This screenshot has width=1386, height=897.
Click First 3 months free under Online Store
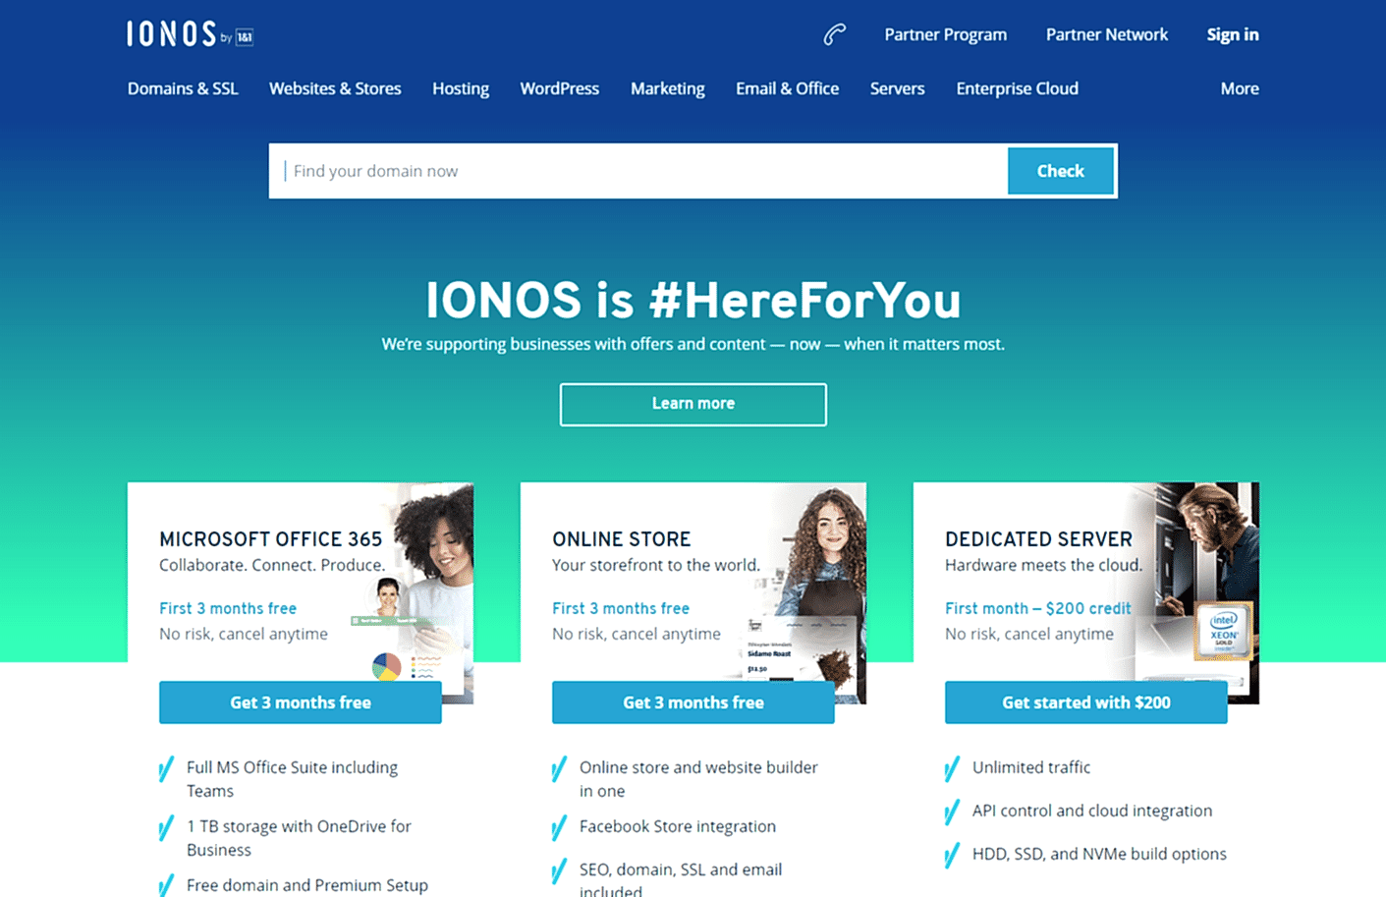[x=621, y=608]
